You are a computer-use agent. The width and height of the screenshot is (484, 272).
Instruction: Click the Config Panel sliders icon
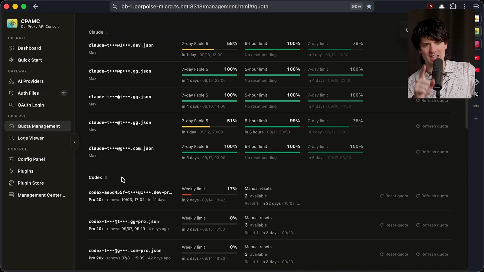(11, 159)
